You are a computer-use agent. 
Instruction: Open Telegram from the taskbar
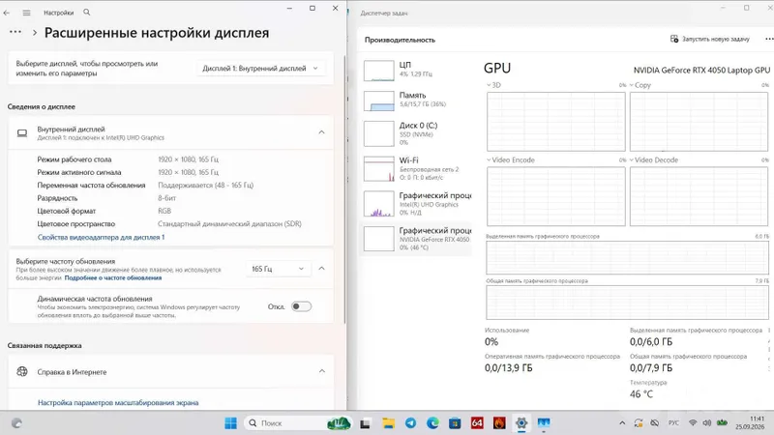[410, 423]
